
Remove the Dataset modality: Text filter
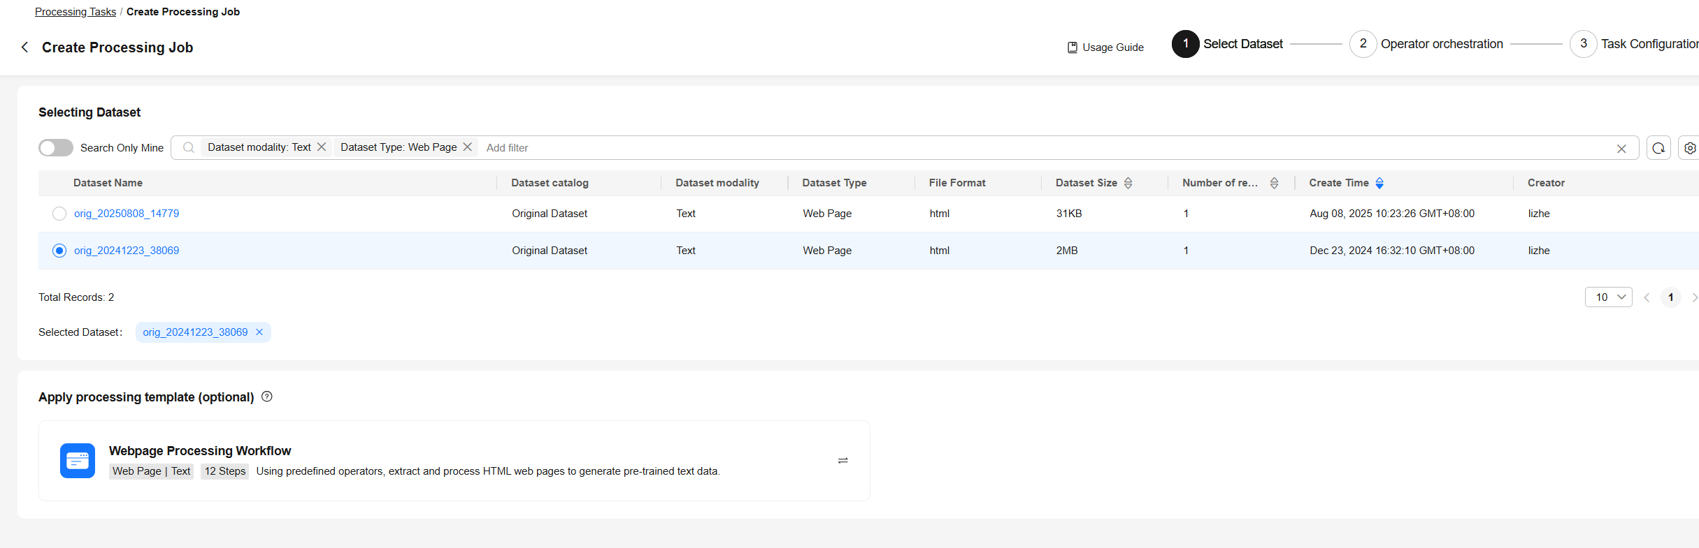coord(322,147)
